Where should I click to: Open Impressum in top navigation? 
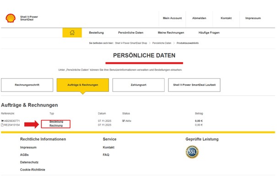(253, 18)
